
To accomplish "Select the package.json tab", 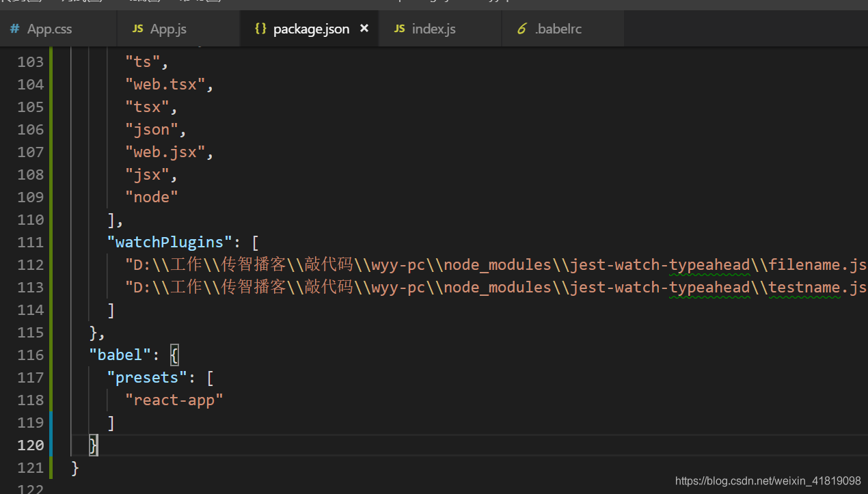I will [x=309, y=29].
